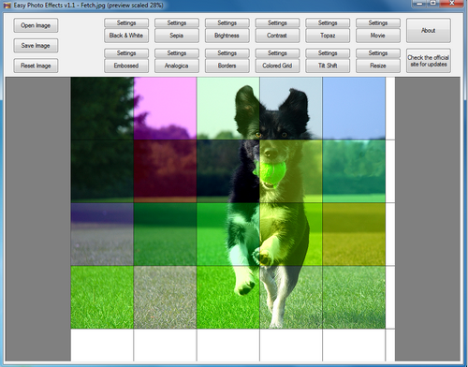This screenshot has height=367, width=468.
Task: Apply the Black & White effect
Action: pyautogui.click(x=126, y=36)
